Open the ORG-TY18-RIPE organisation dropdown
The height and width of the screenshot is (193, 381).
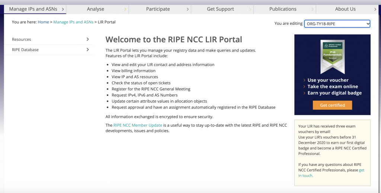337,24
